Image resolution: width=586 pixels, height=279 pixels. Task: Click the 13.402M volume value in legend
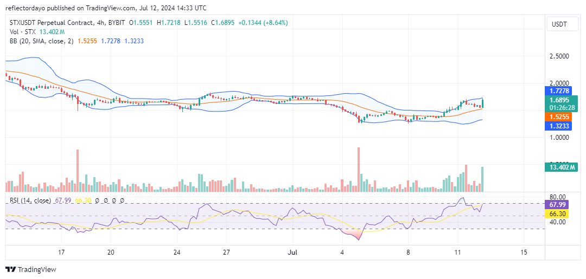pyautogui.click(x=52, y=32)
